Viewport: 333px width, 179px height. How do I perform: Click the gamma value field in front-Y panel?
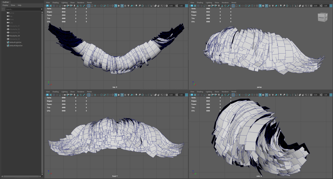click(181, 95)
